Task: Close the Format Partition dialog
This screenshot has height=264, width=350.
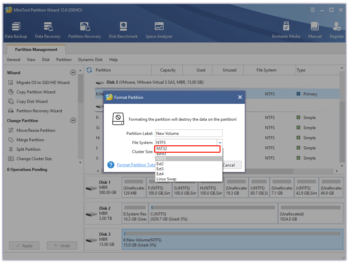Action: [x=240, y=97]
